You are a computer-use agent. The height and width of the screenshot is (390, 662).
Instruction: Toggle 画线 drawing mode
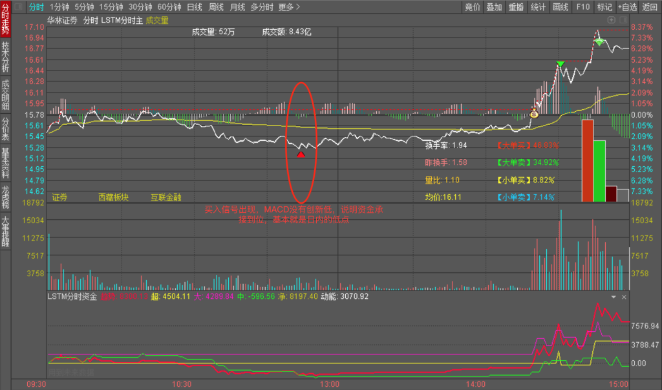561,6
